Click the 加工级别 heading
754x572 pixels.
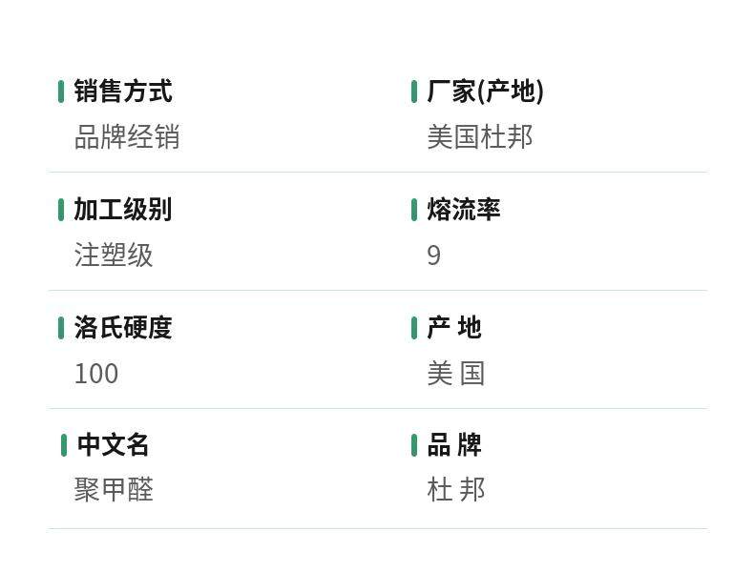pos(123,210)
